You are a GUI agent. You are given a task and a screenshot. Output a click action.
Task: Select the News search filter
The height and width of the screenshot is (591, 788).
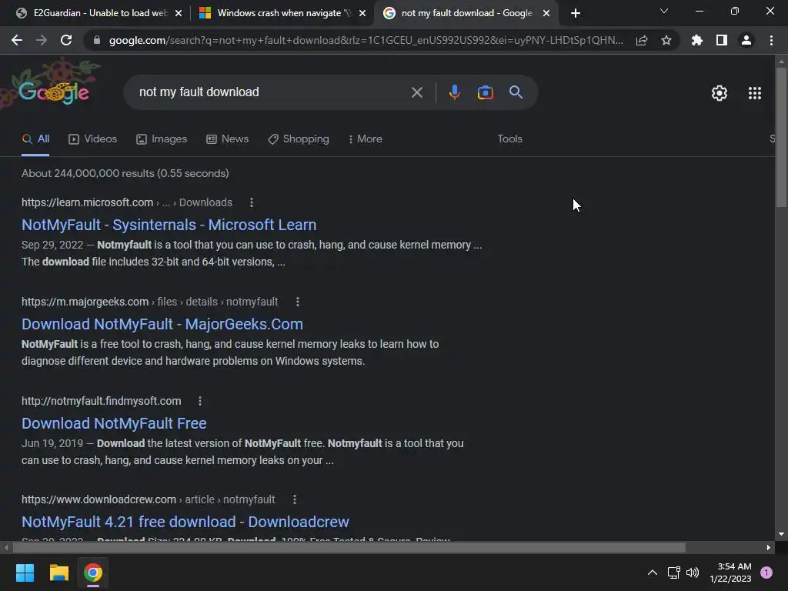pos(228,139)
